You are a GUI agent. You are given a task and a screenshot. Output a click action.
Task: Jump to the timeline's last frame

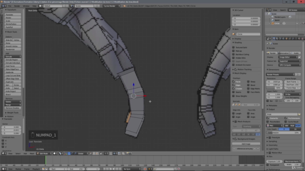click(120, 169)
